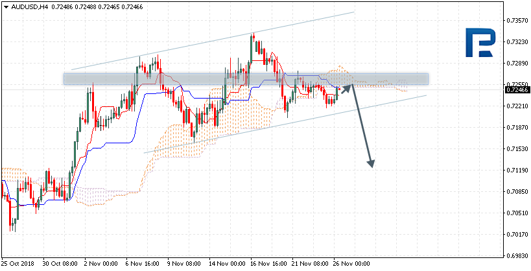Click the 21 Nov 08:00 time label

pyautogui.click(x=309, y=264)
